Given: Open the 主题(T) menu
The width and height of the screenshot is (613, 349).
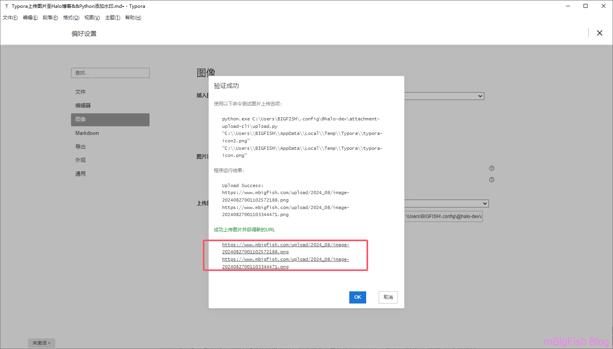Looking at the screenshot, I should click(113, 18).
